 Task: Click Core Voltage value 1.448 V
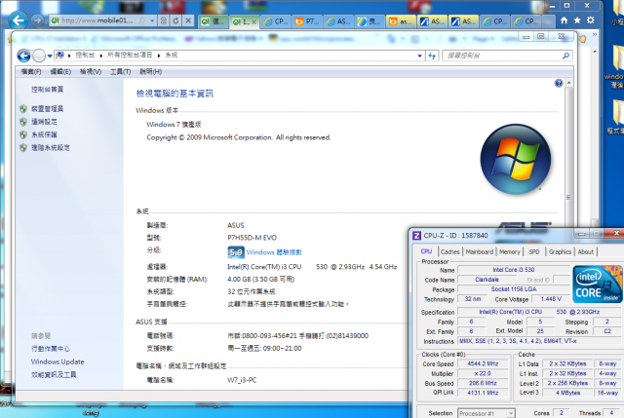tap(551, 299)
